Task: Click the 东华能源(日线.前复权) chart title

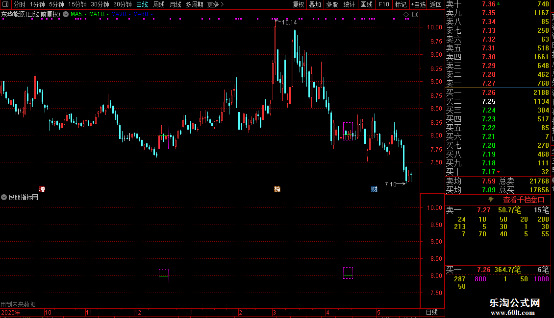Action: 31,15
